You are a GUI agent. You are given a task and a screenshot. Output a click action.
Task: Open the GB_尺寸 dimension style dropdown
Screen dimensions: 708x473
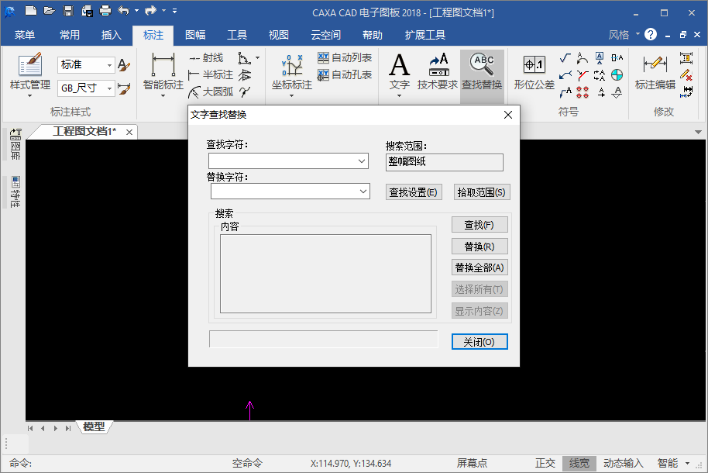click(109, 88)
